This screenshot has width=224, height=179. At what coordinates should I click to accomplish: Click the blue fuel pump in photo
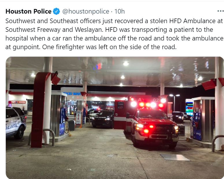(x=62, y=121)
